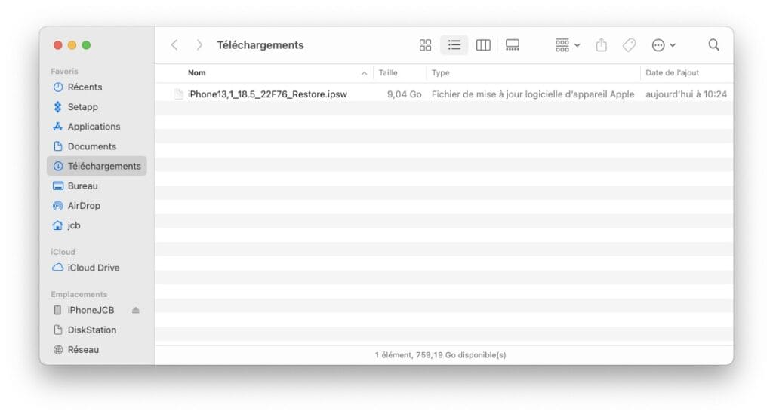Select Téléchargements in the sidebar
The width and height of the screenshot is (773, 417).
(x=97, y=166)
